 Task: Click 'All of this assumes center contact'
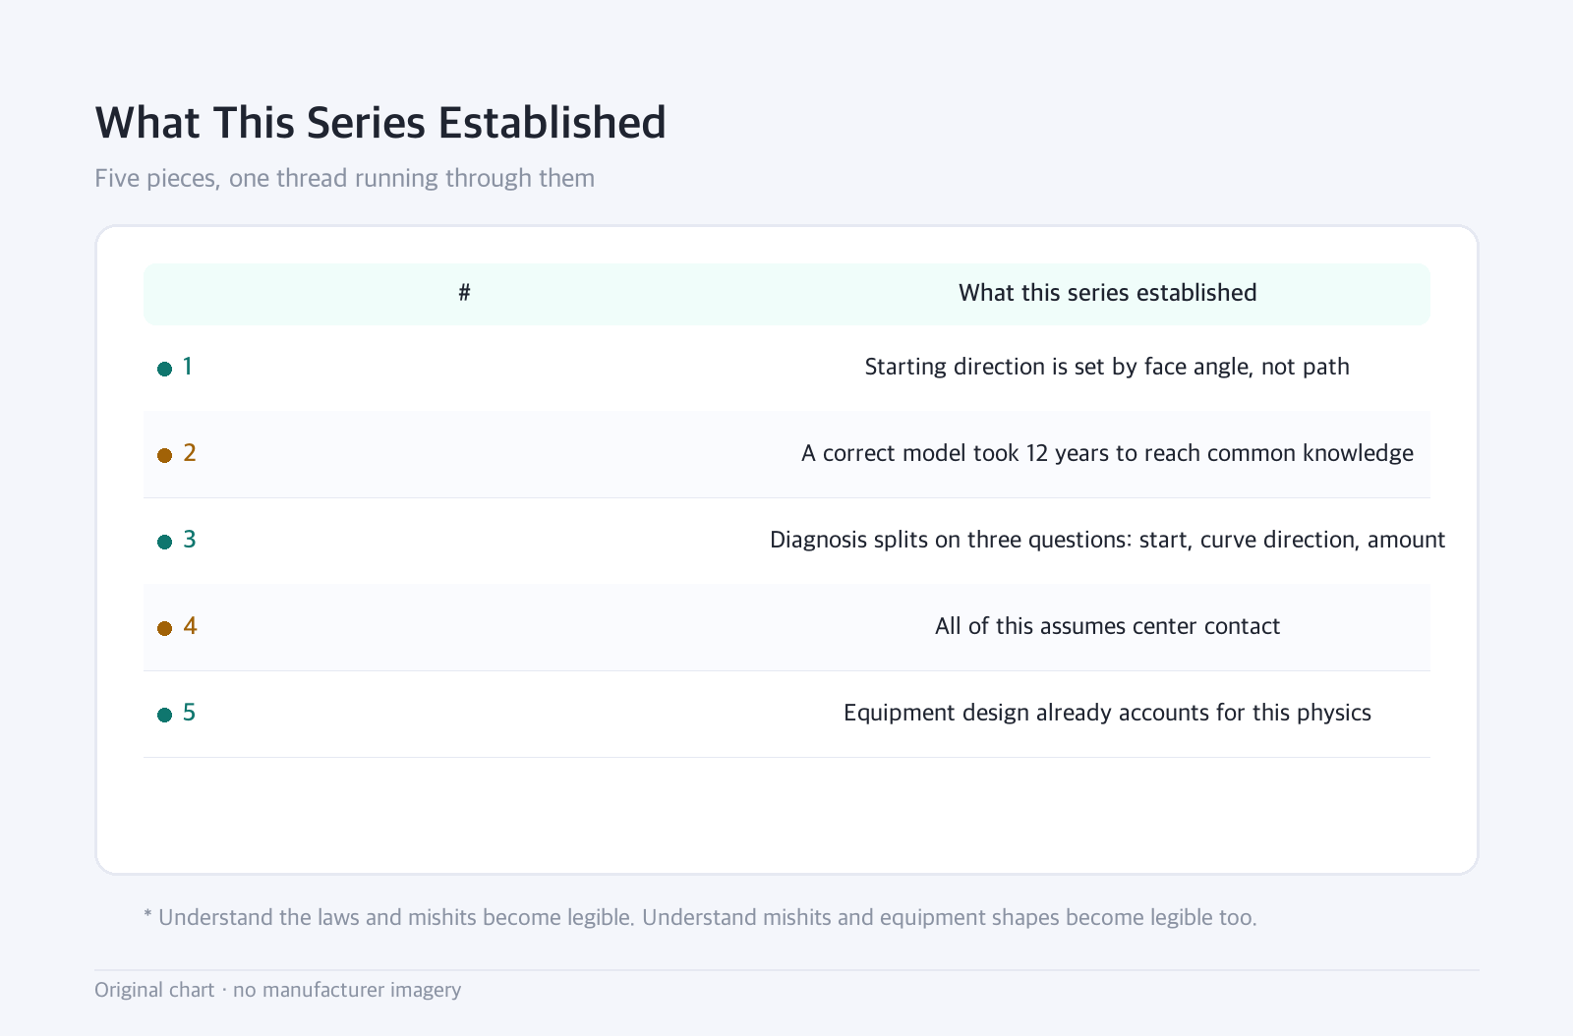pyautogui.click(x=1107, y=626)
